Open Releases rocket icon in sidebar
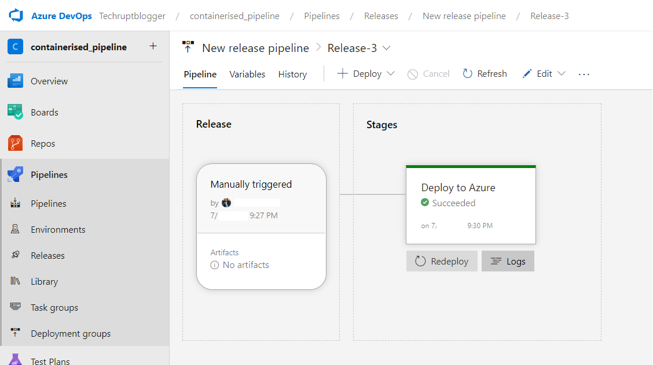The width and height of the screenshot is (653, 365). [16, 255]
